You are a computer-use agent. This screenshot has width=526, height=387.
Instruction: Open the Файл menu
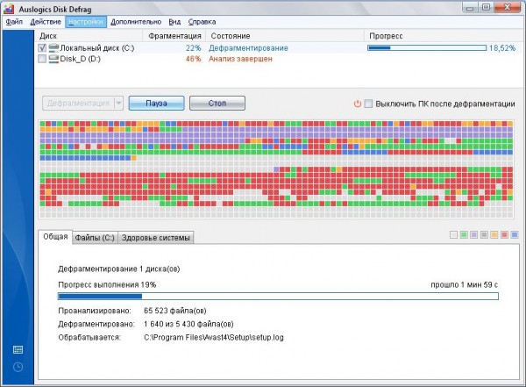[14, 22]
